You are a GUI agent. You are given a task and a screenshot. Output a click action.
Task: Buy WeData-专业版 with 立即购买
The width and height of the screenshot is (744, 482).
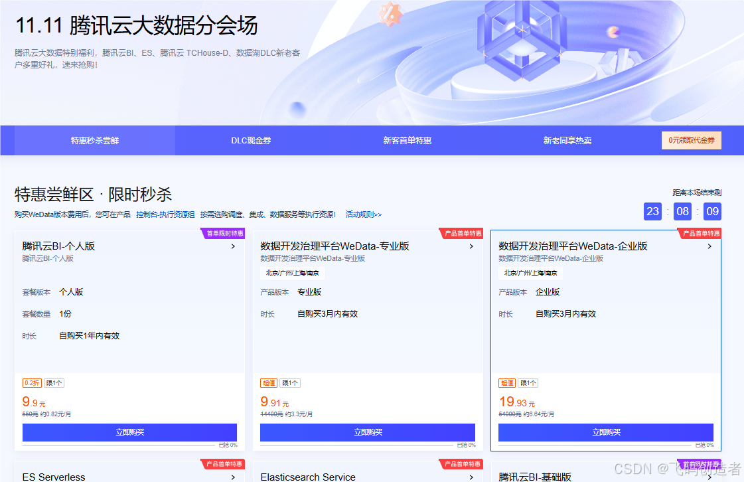tap(368, 432)
